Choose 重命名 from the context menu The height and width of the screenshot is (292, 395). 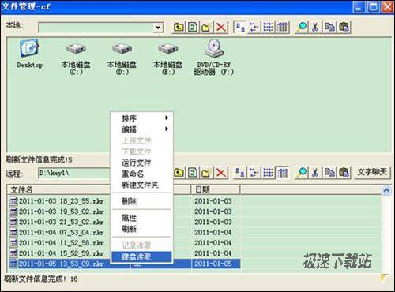141,174
